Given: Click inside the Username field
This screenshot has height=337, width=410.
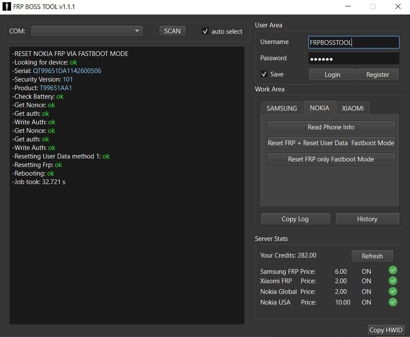Looking at the screenshot, I should click(354, 42).
